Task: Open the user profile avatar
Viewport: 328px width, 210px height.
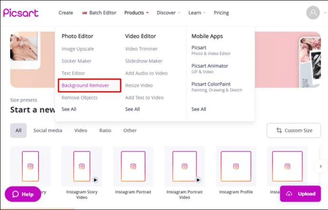Action: click(x=313, y=13)
